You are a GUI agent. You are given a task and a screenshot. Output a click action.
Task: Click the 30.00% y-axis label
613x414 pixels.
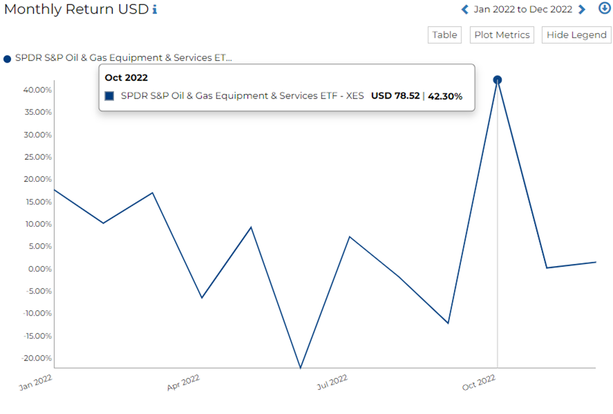click(x=38, y=135)
